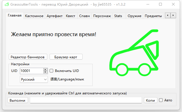Open the Оружие tab

(x=134, y=16)
